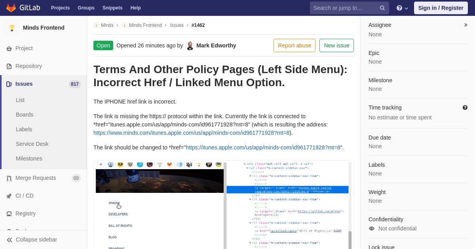Open the Projects menu
475x249 pixels.
coord(60,8)
